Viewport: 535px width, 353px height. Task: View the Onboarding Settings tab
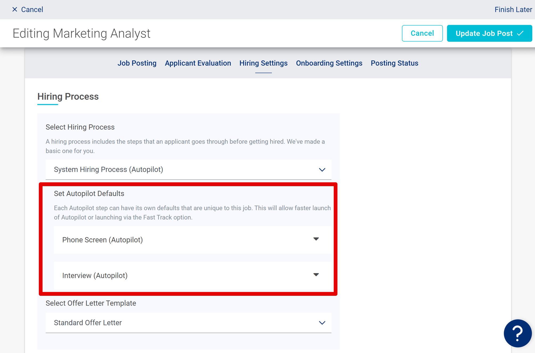(x=329, y=63)
